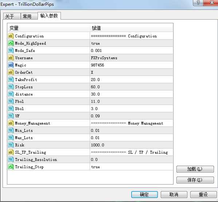Screen dimensions: 218x202
Task: Edit the StopLoss value 60.0
Action: [x=131, y=87]
